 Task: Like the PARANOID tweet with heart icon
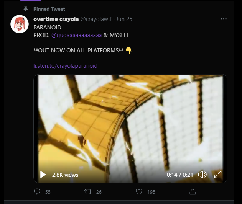[x=140, y=191]
